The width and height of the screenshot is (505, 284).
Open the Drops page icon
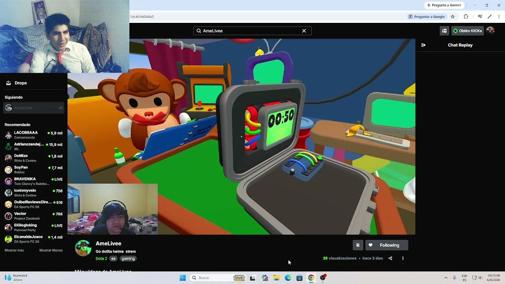click(x=8, y=83)
